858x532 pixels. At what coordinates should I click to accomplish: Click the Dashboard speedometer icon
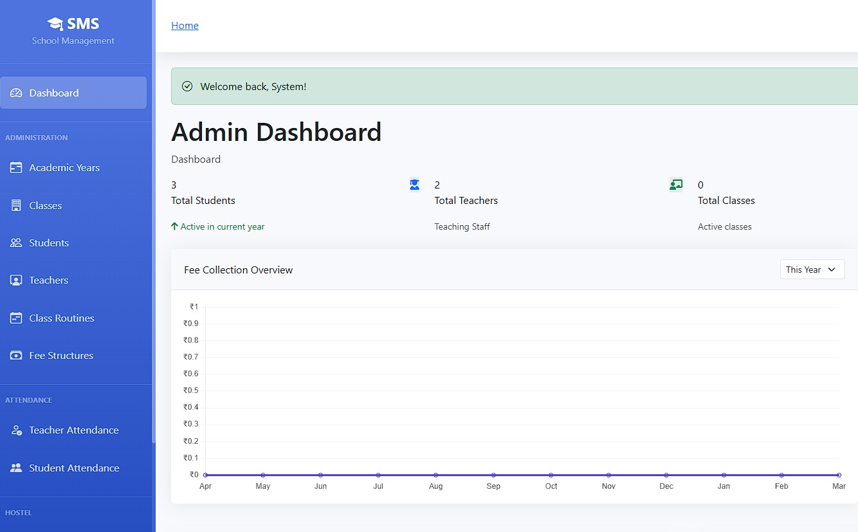16,93
